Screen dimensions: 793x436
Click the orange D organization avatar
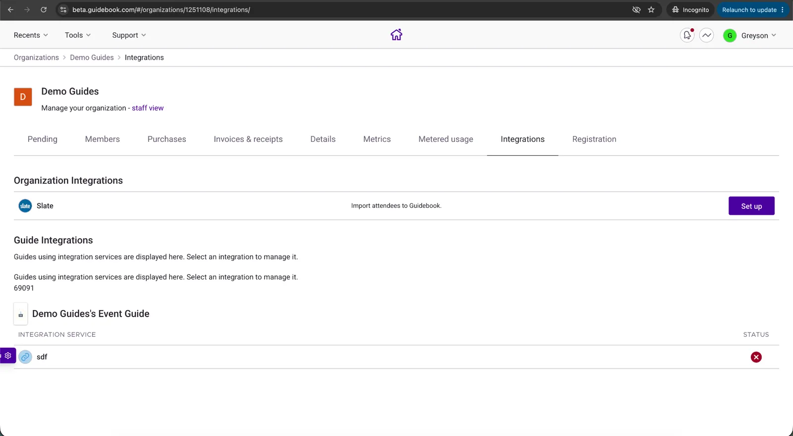[23, 97]
